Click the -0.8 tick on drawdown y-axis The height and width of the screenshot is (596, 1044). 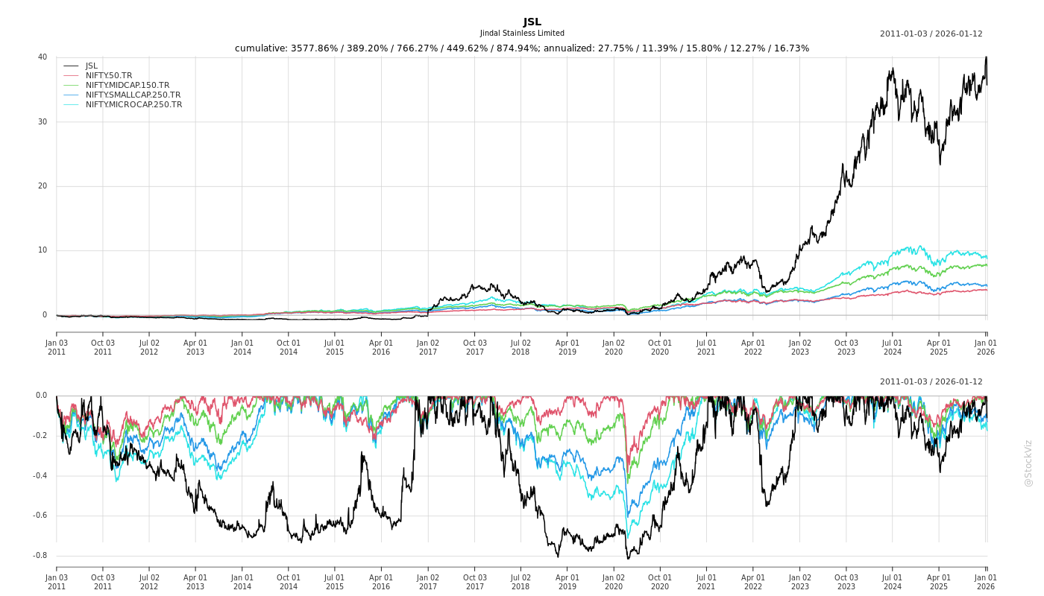point(40,556)
